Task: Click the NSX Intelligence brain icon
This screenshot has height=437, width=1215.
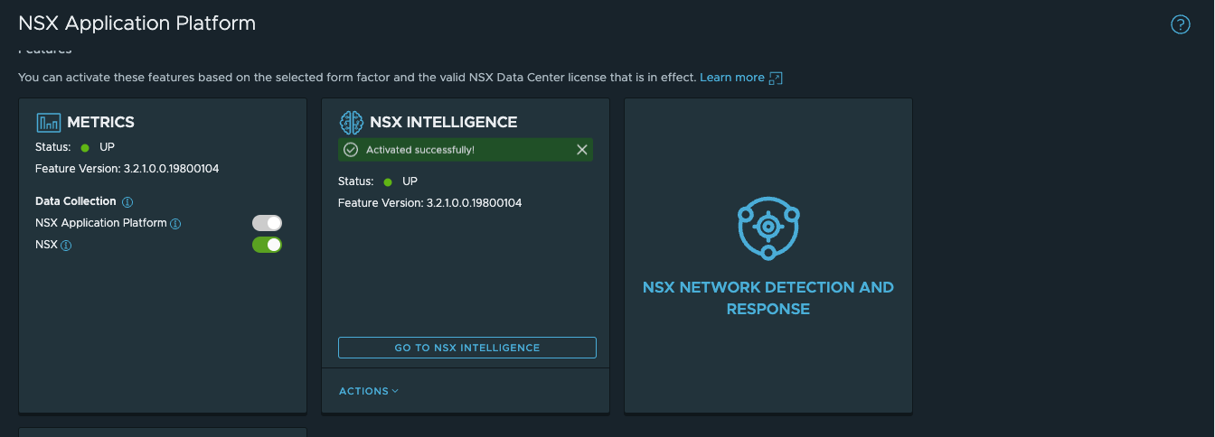Action: pos(351,122)
